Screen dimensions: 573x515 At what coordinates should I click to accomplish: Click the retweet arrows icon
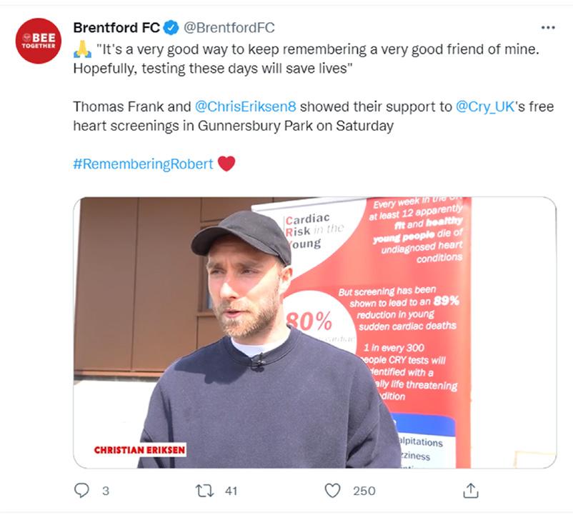coord(204,491)
